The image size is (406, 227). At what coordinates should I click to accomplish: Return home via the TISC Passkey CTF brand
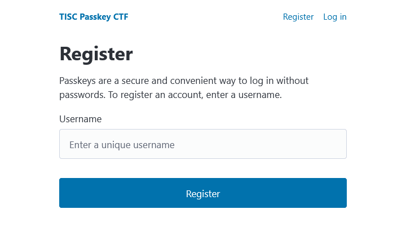pyautogui.click(x=94, y=17)
